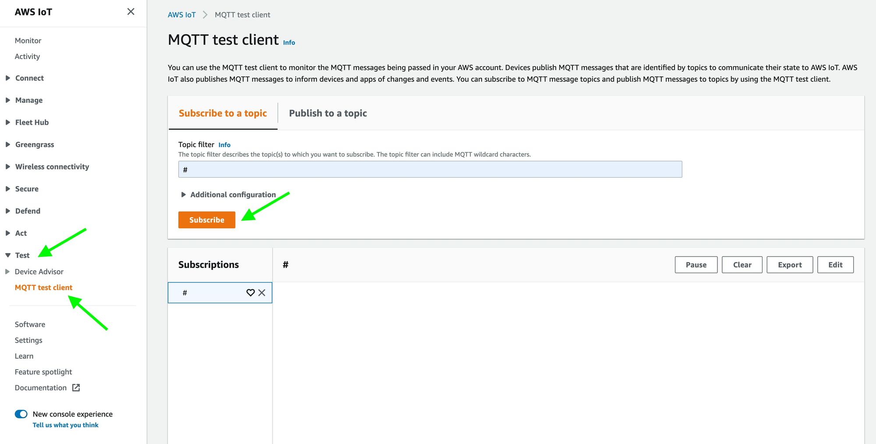Expand the Secure section
This screenshot has height=444, width=876.
[x=8, y=189]
